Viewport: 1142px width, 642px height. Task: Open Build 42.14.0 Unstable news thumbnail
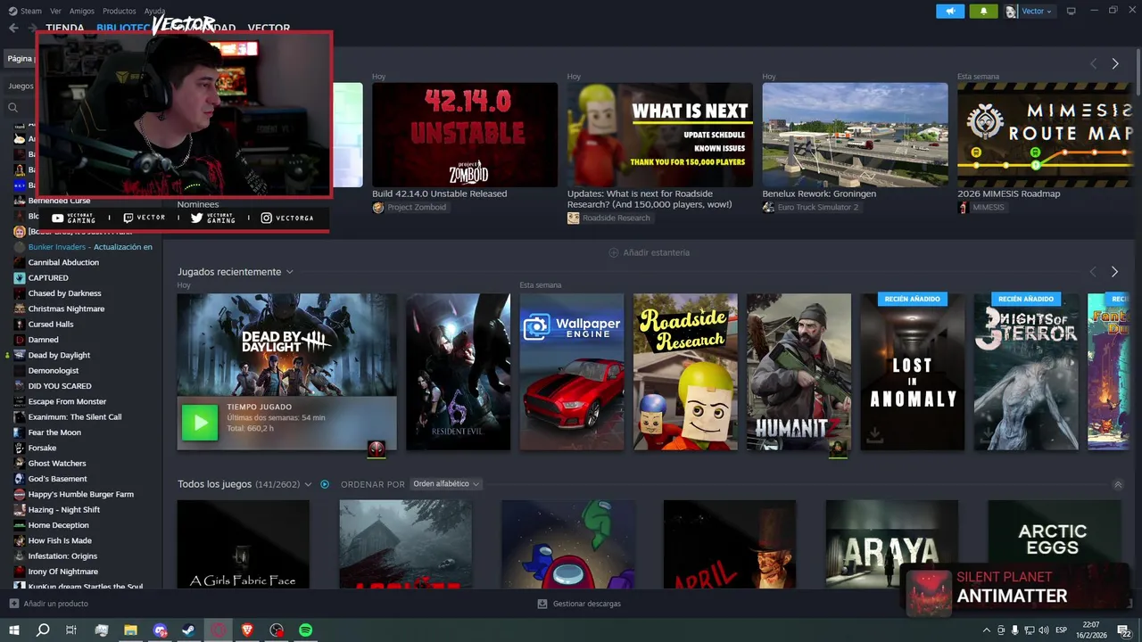[465, 135]
